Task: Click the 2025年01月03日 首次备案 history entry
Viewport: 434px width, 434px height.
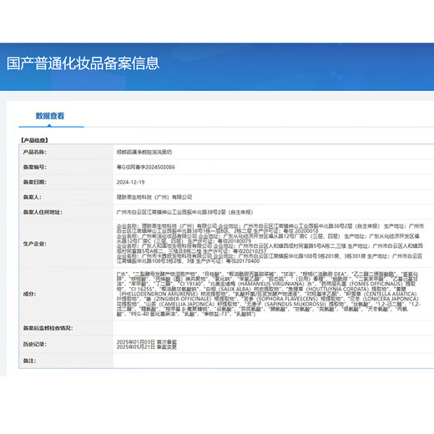Action: tap(147, 341)
